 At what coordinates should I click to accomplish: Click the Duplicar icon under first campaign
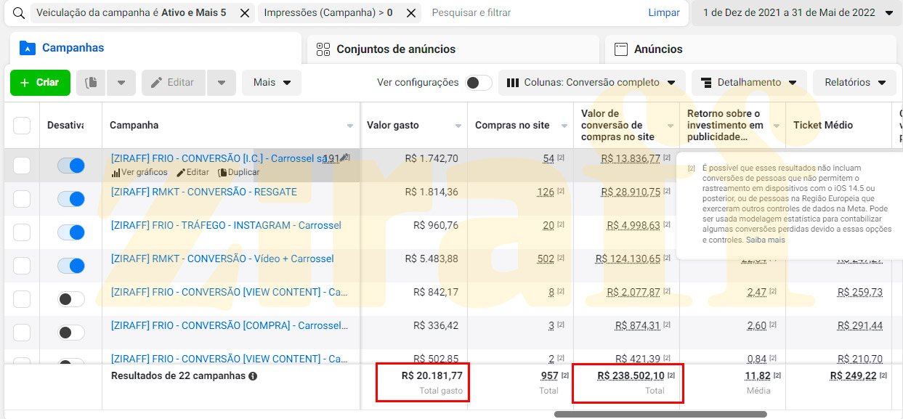point(222,173)
